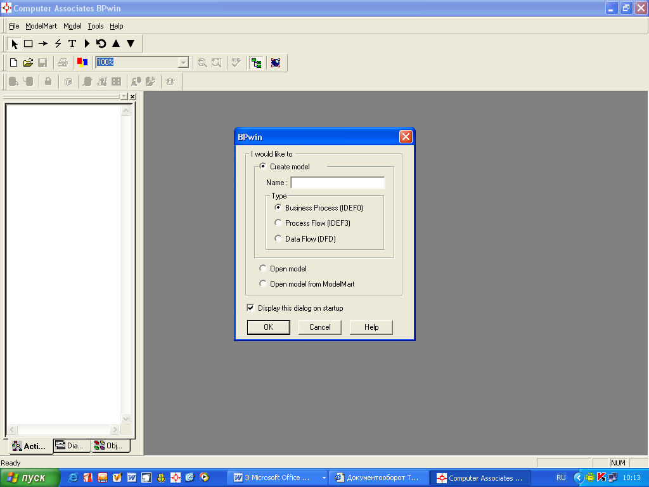649x487 pixels.
Task: Click Help button in the BPwin dialog
Action: tap(371, 327)
